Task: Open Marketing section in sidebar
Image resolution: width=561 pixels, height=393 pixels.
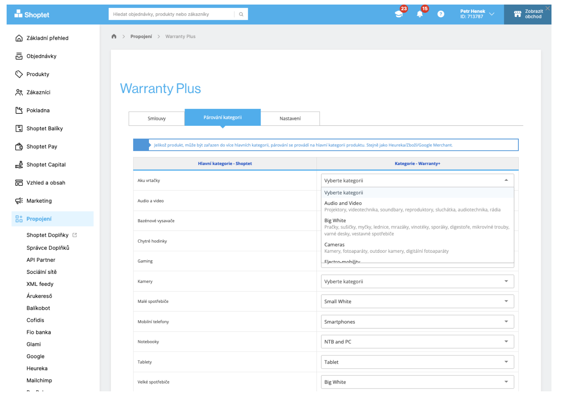Action: 39,201
